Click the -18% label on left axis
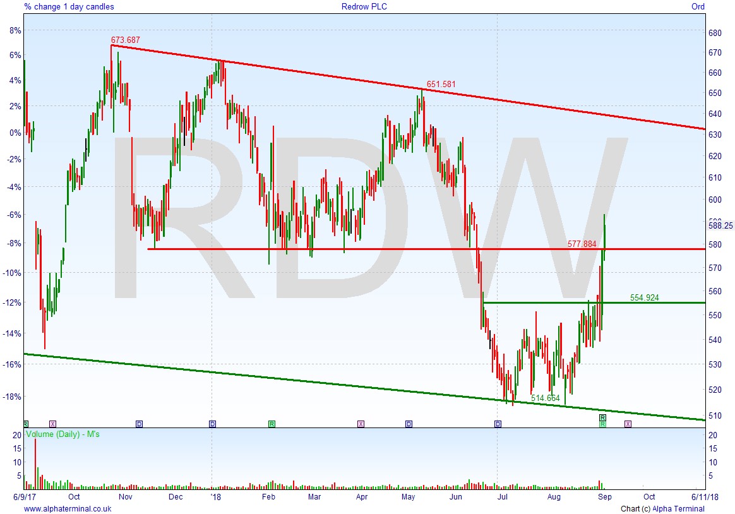The height and width of the screenshot is (514, 735). (x=13, y=397)
